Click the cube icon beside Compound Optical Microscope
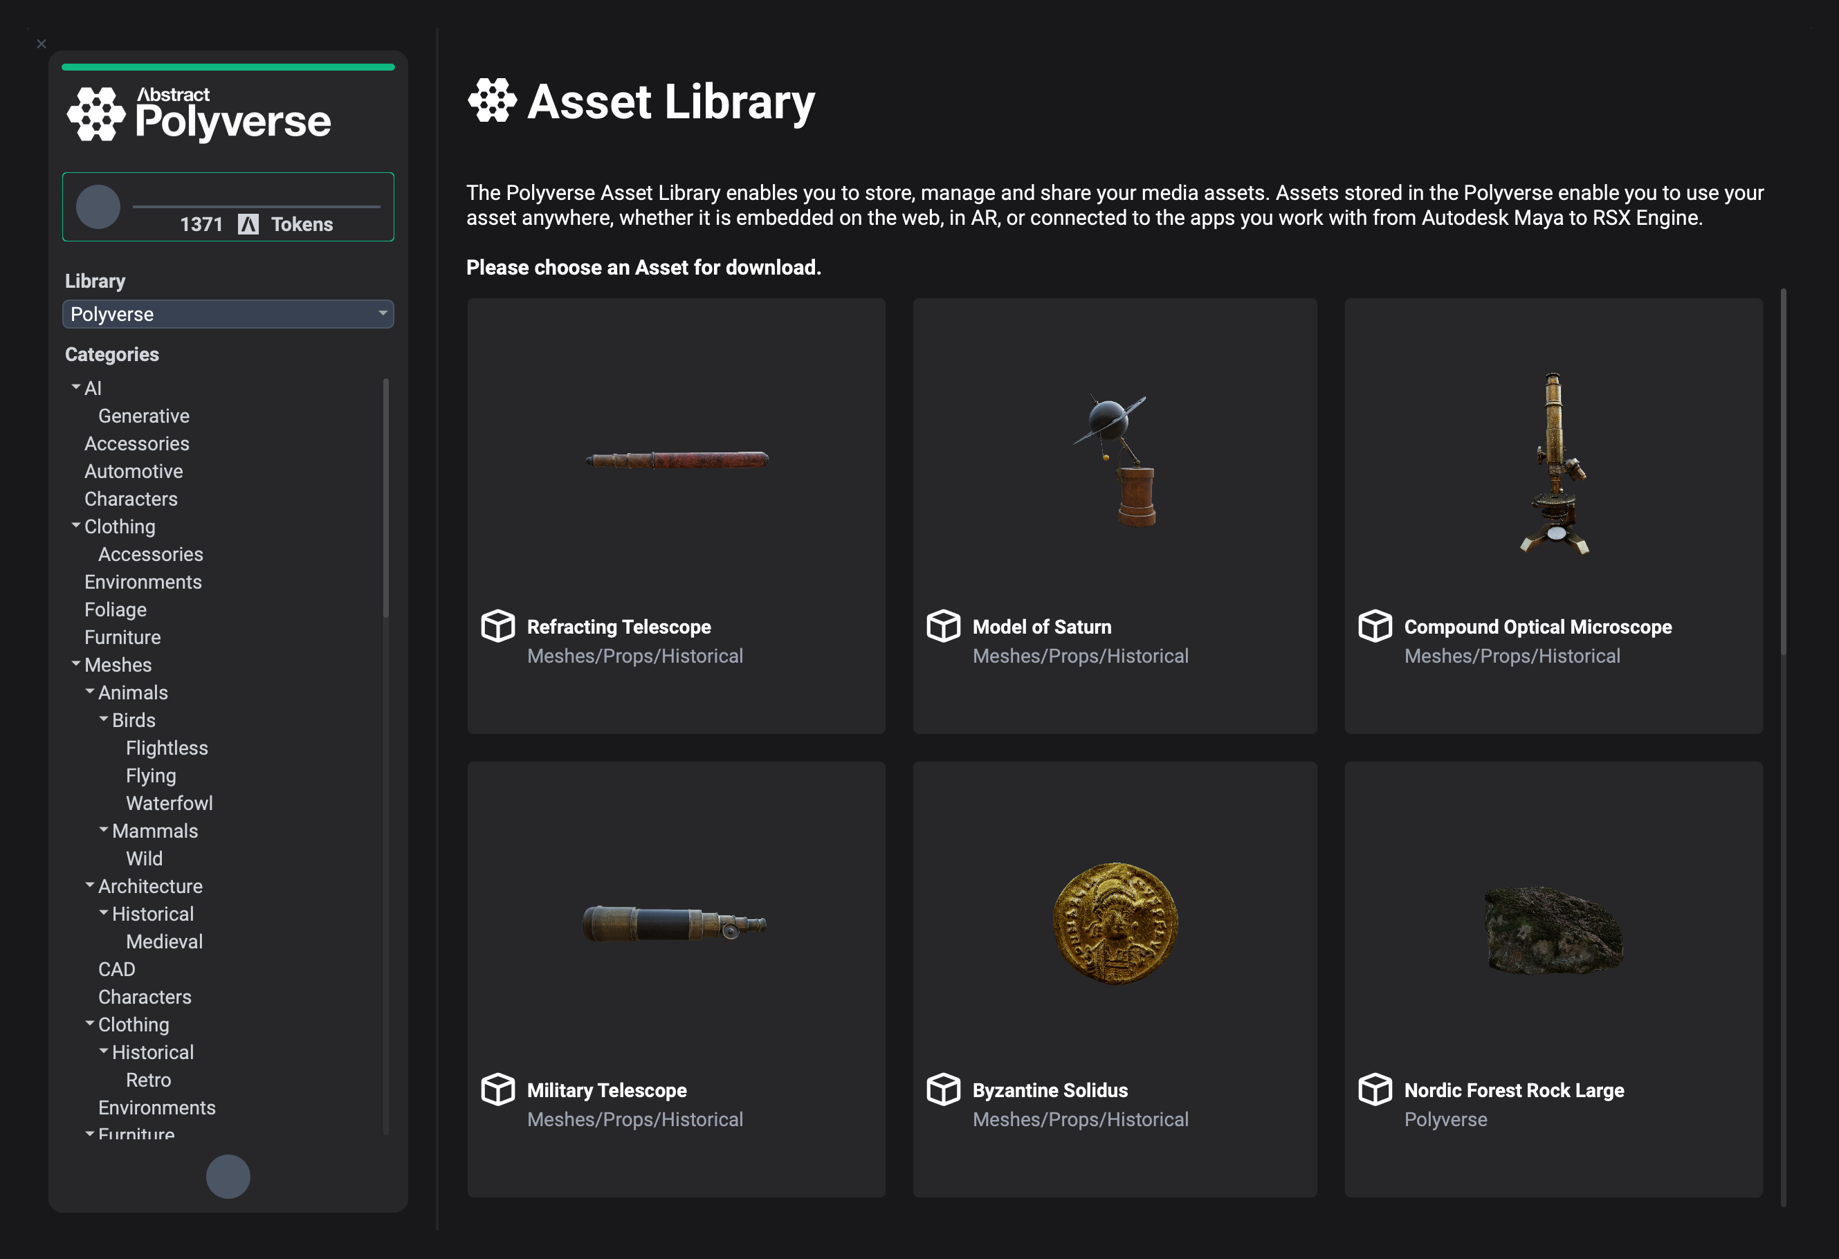 click(1375, 626)
